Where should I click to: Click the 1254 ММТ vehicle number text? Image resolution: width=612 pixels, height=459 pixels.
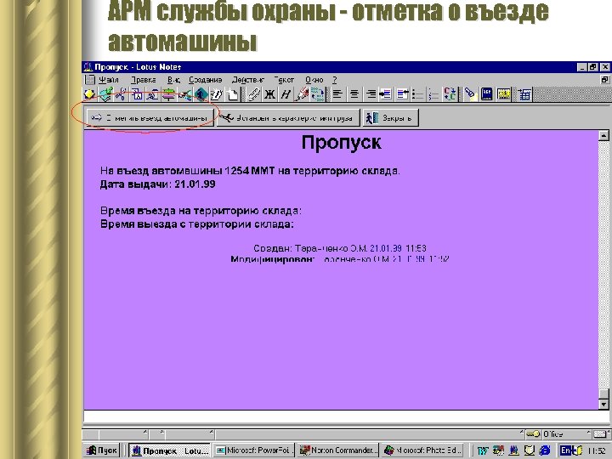[x=250, y=171]
